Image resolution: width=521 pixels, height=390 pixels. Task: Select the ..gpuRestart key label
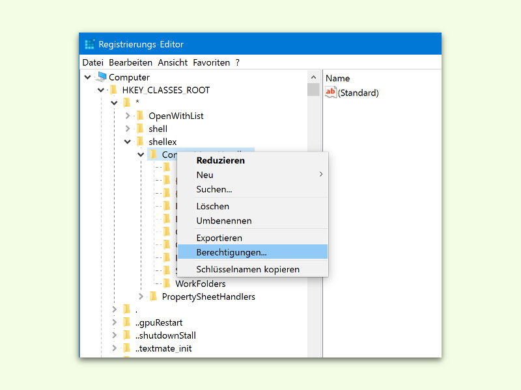(159, 322)
